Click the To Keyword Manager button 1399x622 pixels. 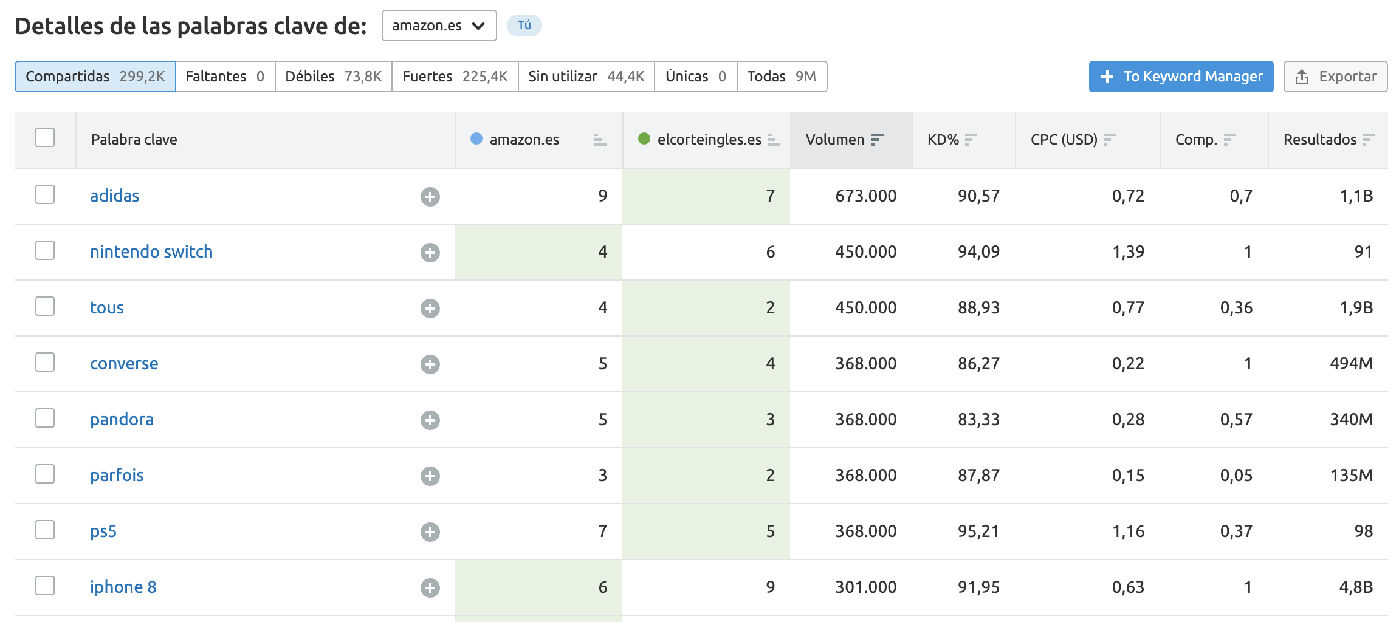coord(1181,77)
